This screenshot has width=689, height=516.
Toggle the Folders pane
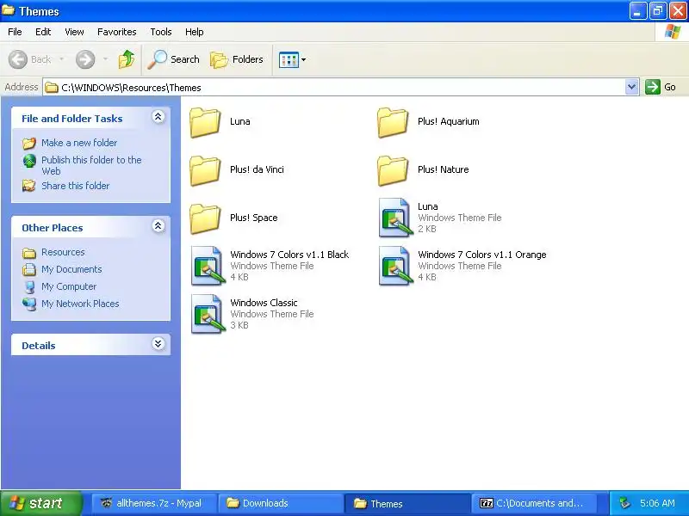(x=237, y=59)
